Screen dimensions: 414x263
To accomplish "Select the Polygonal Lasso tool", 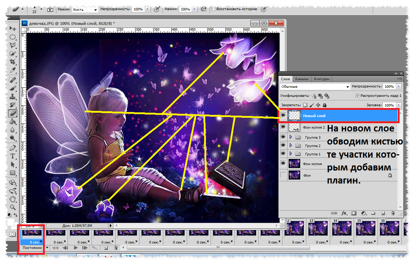I will pyautogui.click(x=12, y=45).
